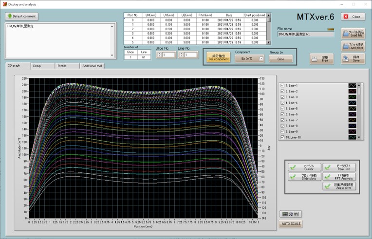Click the Number of Line value 61
This screenshot has width=372, height=239.
[144, 57]
